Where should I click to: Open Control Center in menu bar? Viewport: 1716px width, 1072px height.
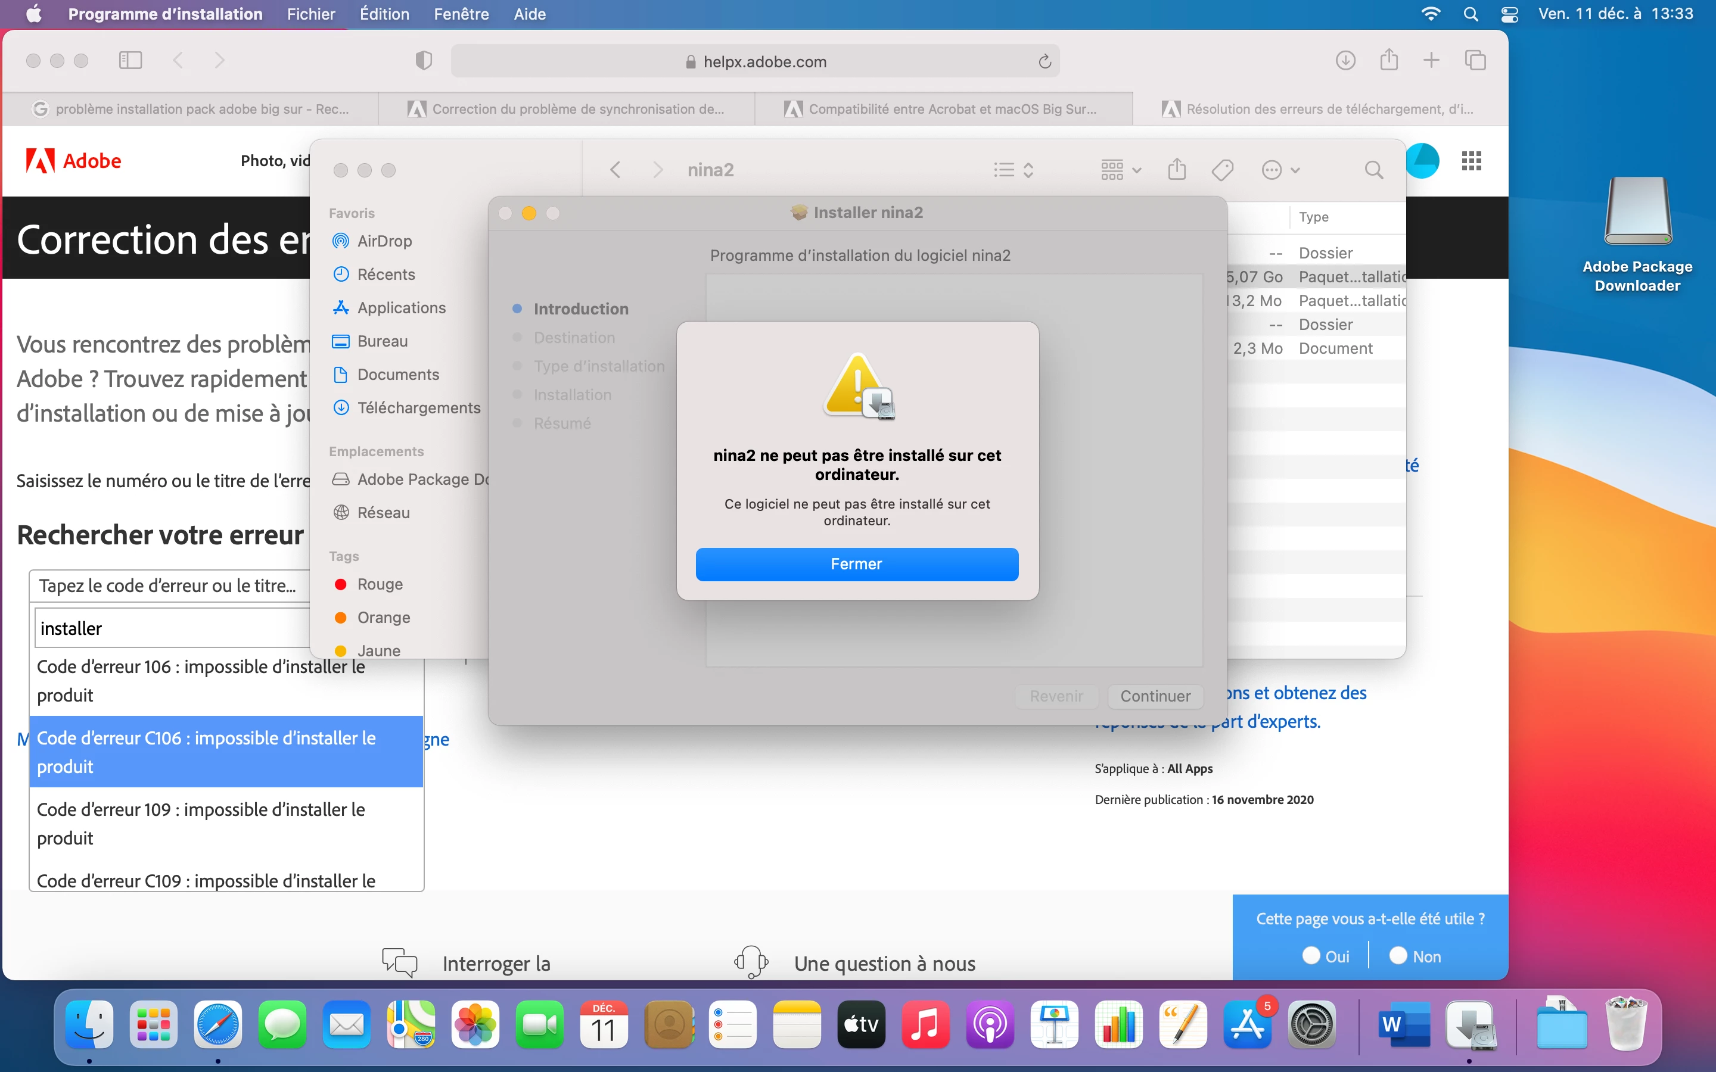coord(1510,14)
